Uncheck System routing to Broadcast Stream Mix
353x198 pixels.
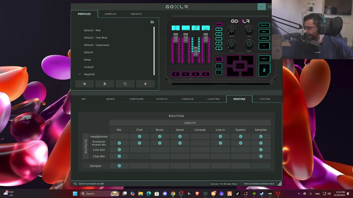[x=240, y=143]
